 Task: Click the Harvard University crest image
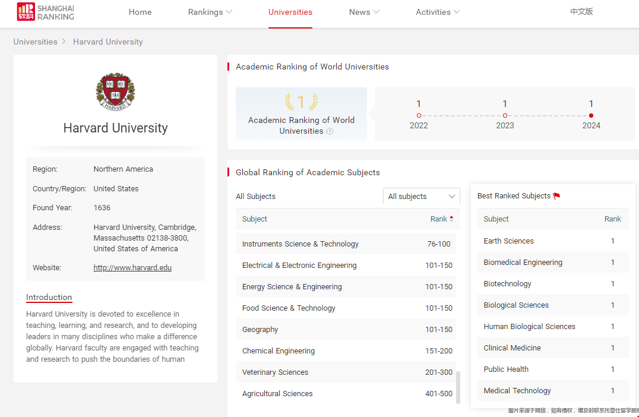point(115,92)
